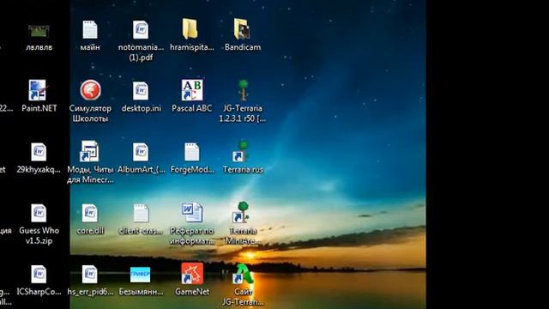The width and height of the screenshot is (549, 309).
Task: Select the AlbumArt file icon
Action: click(x=141, y=152)
